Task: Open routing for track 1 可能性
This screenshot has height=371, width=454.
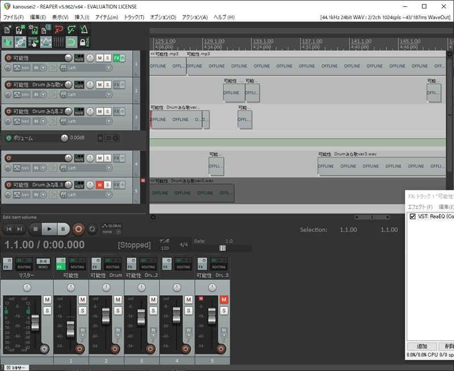Action: click(79, 58)
